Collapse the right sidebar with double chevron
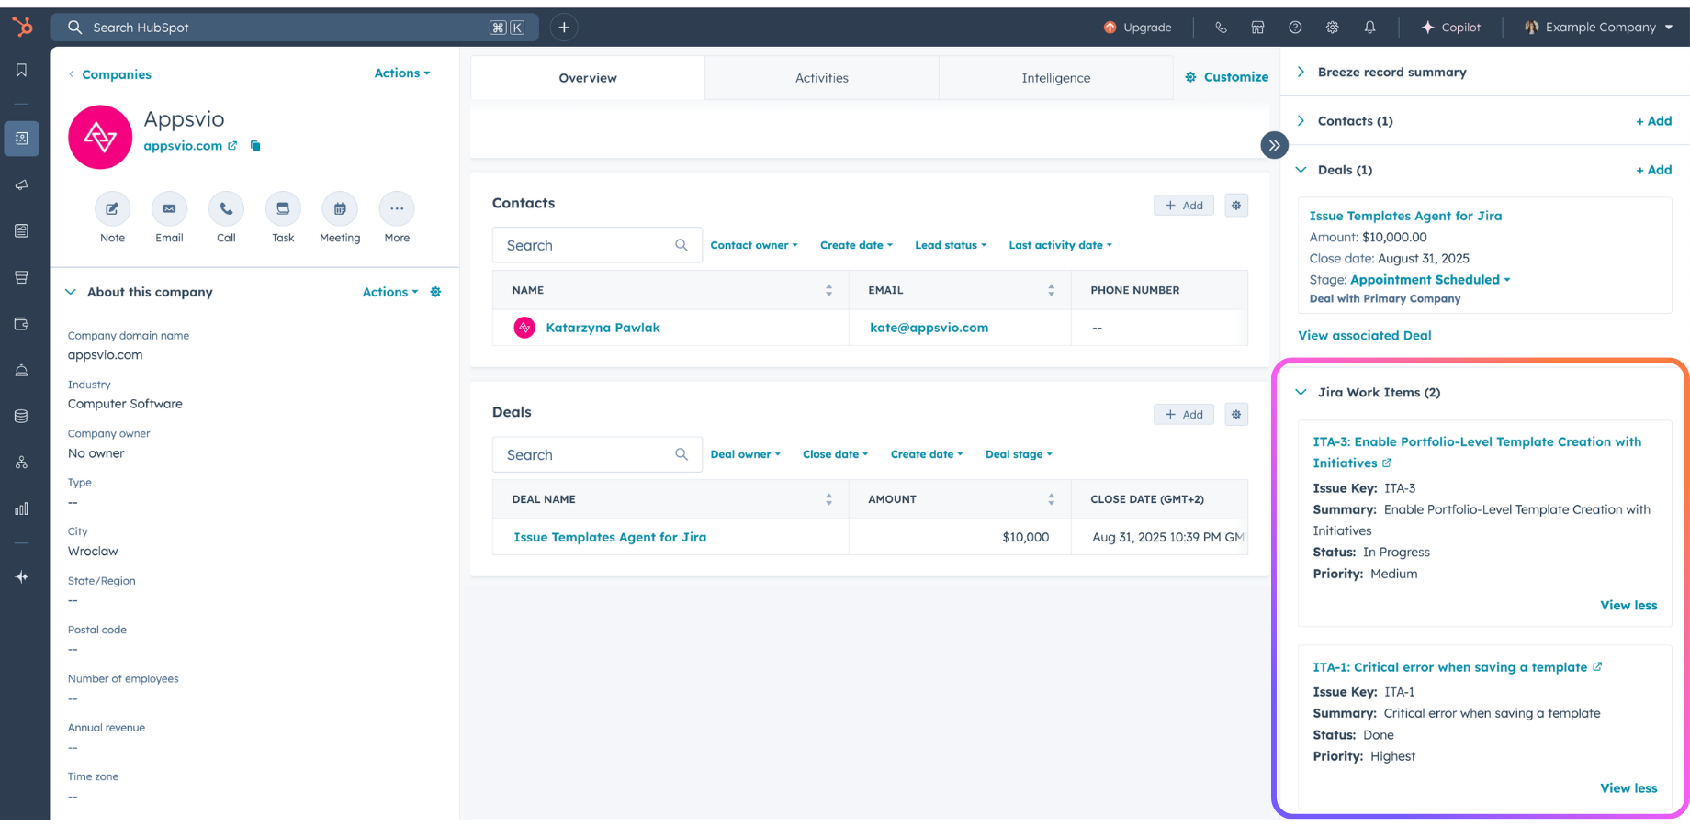The height and width of the screenshot is (826, 1690). tap(1274, 145)
